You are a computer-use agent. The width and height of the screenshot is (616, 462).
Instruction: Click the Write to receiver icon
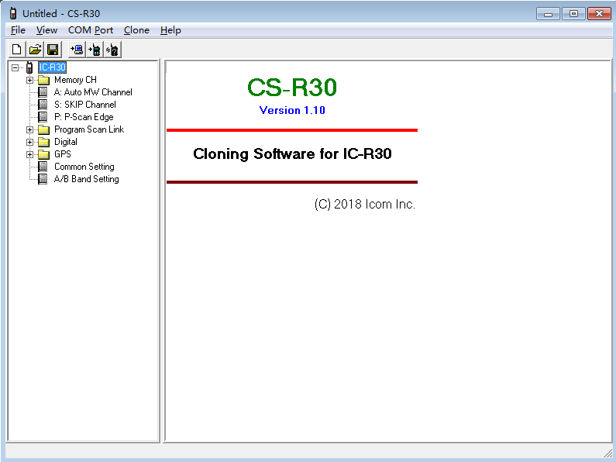[x=95, y=50]
